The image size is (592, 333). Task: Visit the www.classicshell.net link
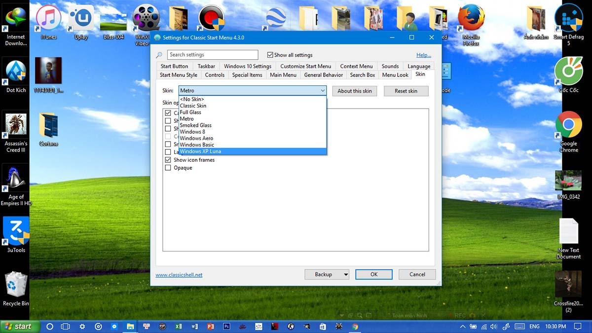[179, 275]
